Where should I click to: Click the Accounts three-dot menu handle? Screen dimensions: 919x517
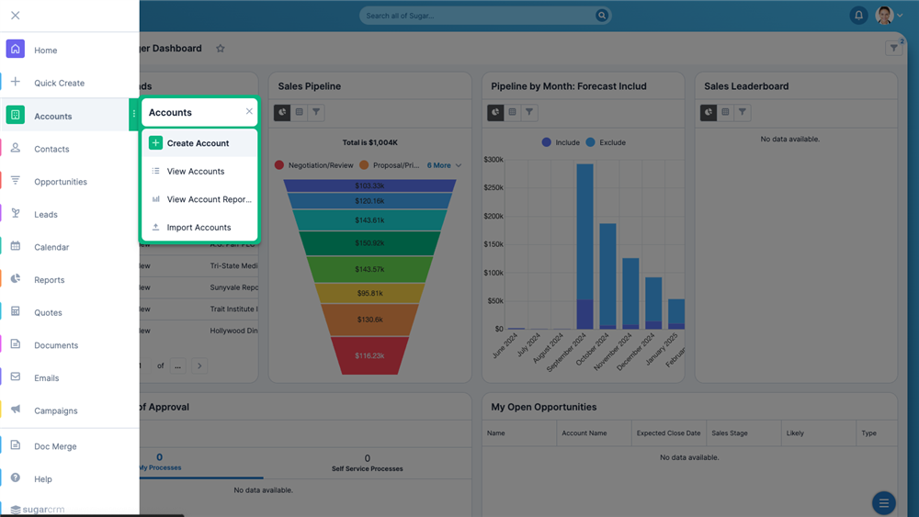click(134, 115)
